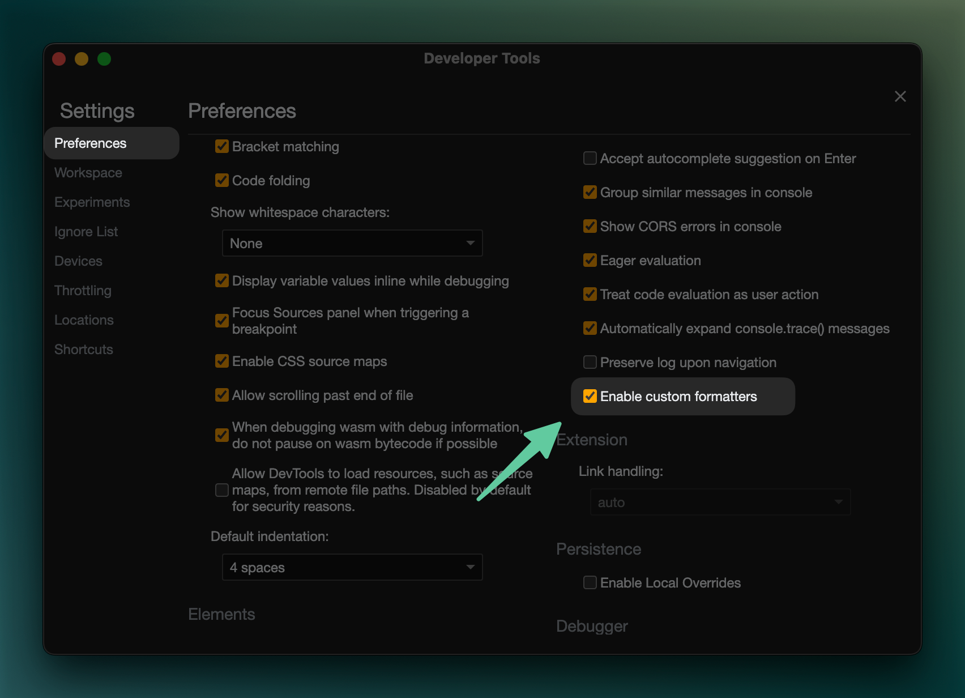Switch to the Workspace settings section
This screenshot has height=698, width=965.
[x=88, y=173]
